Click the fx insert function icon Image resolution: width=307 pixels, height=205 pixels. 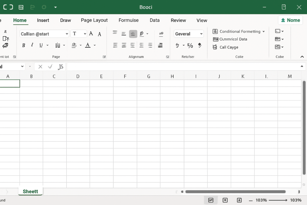pyautogui.click(x=61, y=67)
